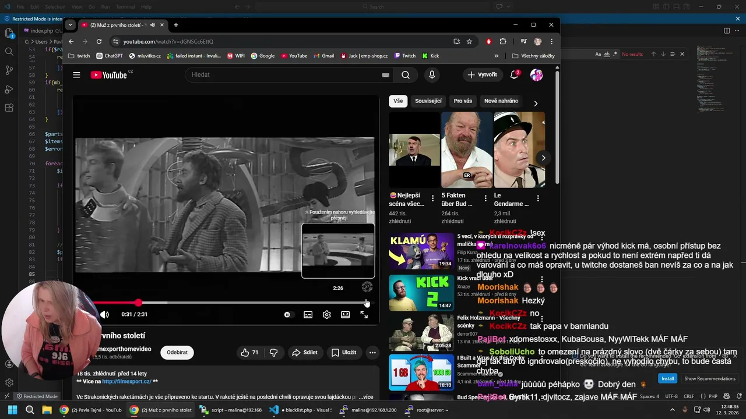Click the Sdílet share button
746x419 pixels.
pos(305,352)
